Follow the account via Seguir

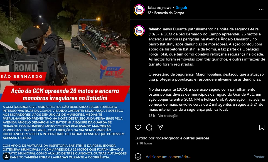pyautogui.click(x=182, y=8)
